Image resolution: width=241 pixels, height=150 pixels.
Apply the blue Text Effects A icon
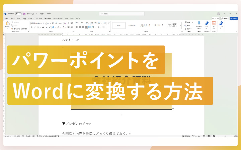pyautogui.click(x=53, y=27)
